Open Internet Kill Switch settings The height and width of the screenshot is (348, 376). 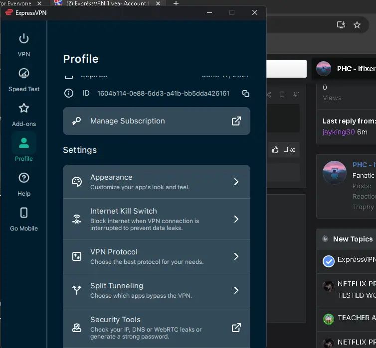point(157,219)
